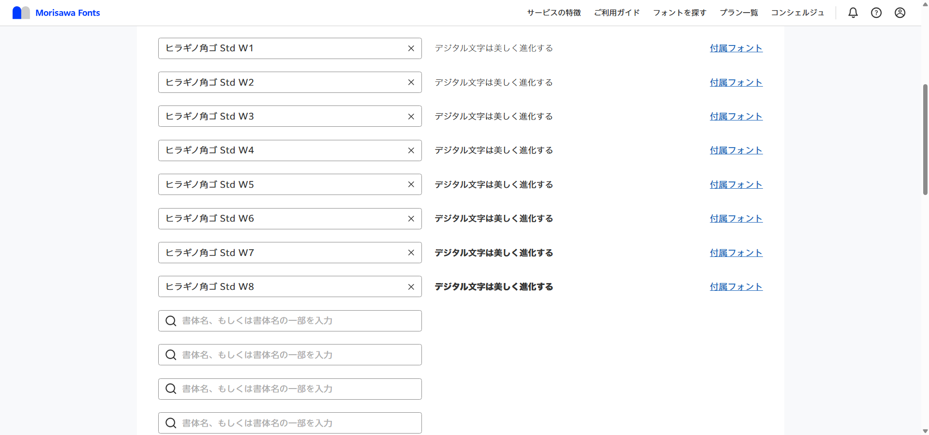Open the help question mark icon

(x=876, y=13)
